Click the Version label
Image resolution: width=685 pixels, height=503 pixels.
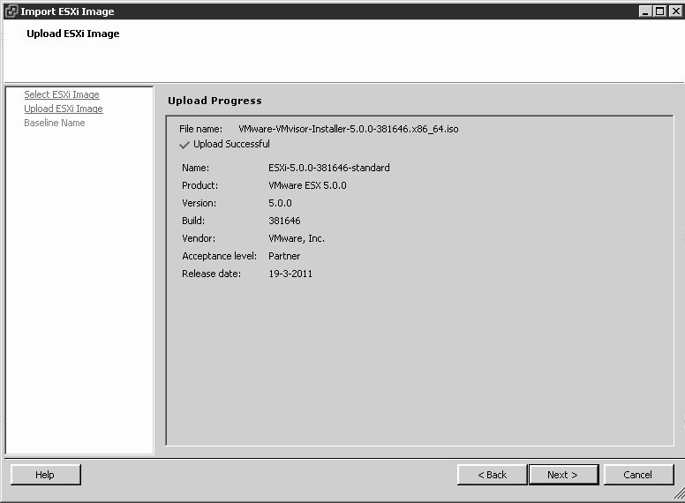[x=199, y=203]
